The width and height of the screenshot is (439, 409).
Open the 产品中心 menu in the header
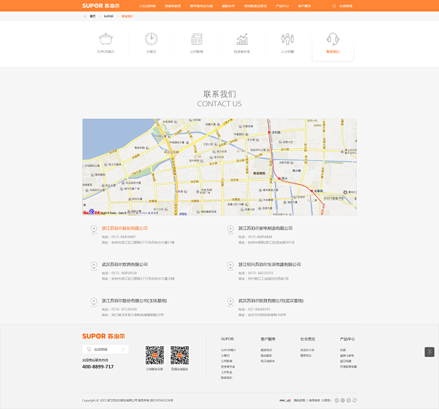282,6
